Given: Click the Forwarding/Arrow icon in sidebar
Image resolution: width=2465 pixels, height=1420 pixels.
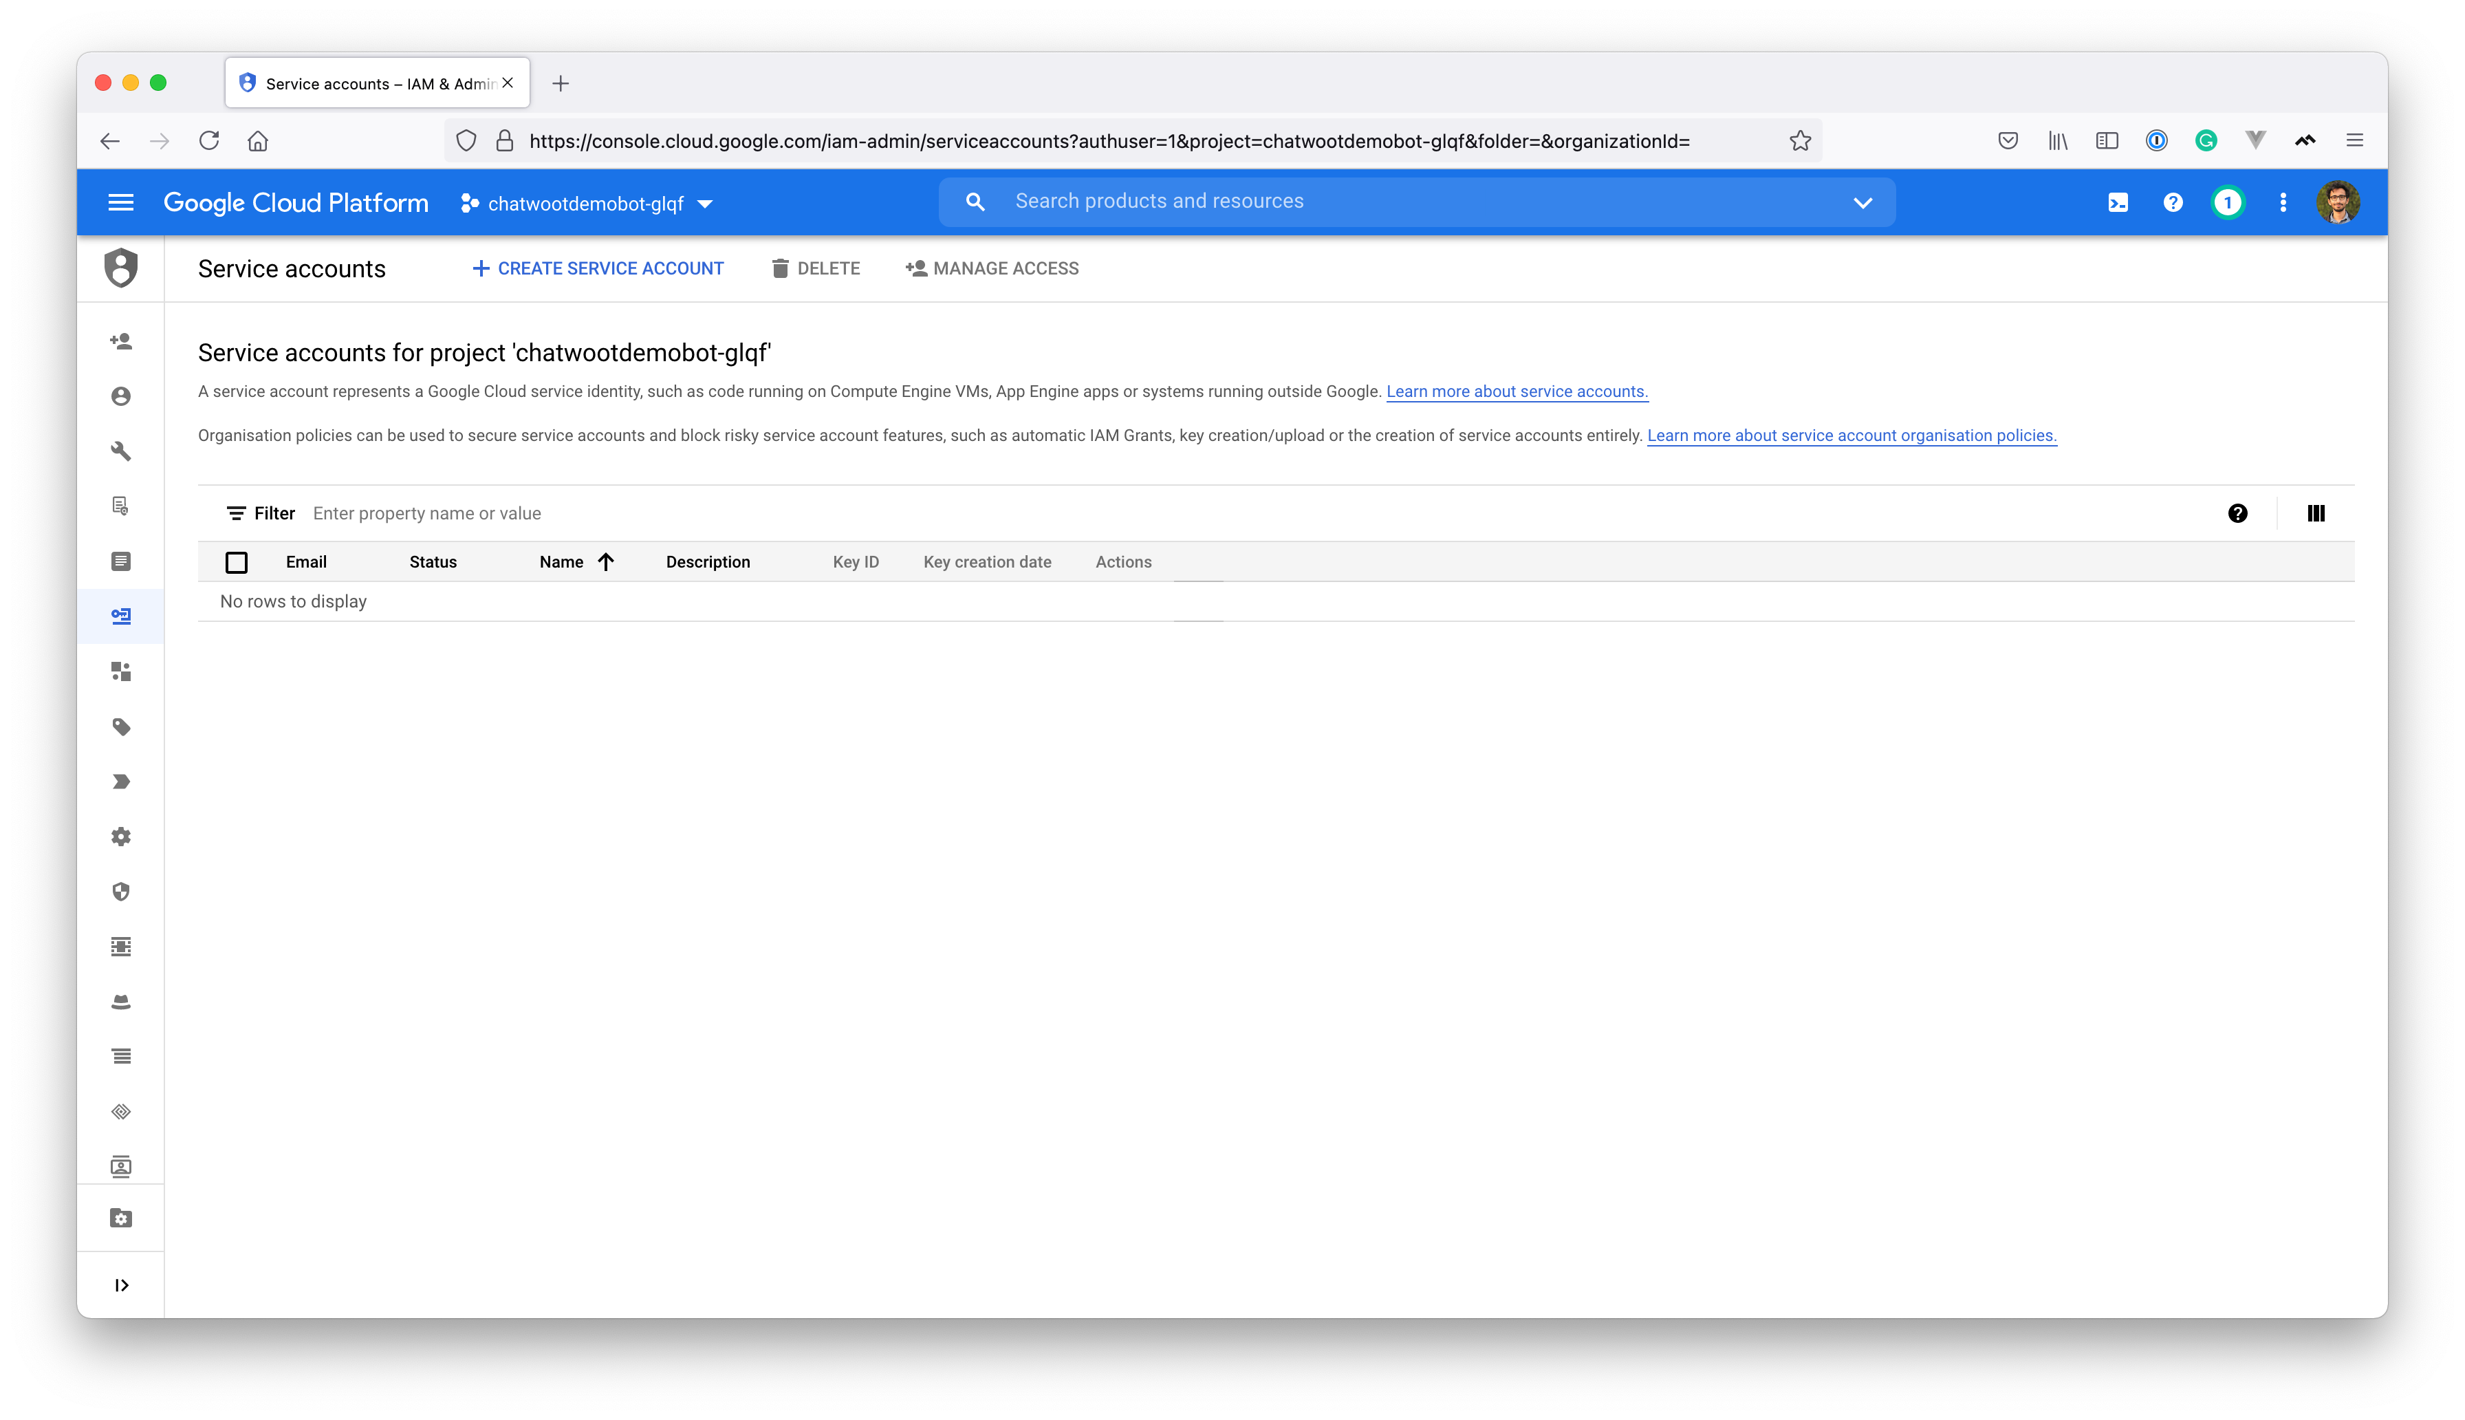Looking at the screenshot, I should 122,781.
